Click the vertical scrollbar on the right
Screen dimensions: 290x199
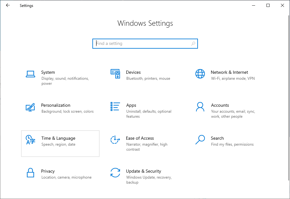(x=288, y=97)
